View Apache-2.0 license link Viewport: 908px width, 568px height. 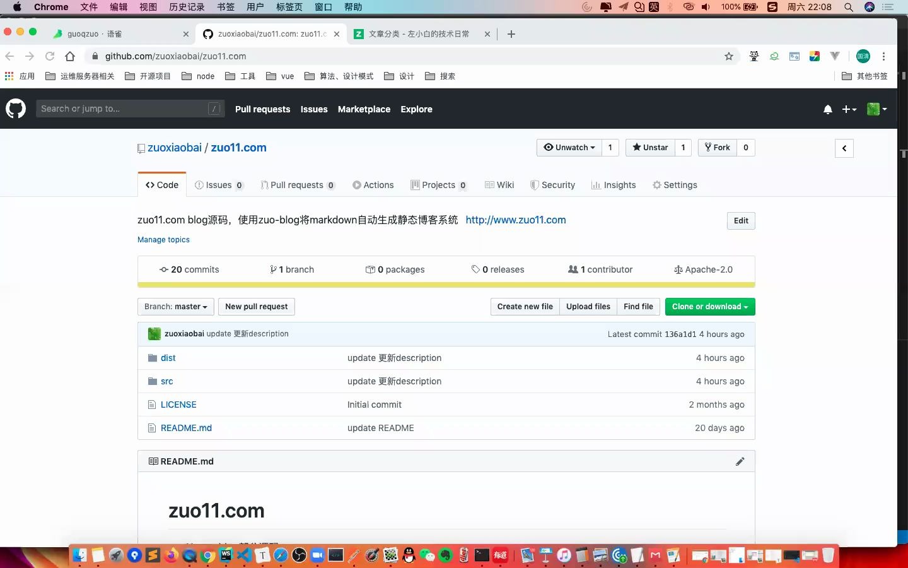[x=703, y=269]
